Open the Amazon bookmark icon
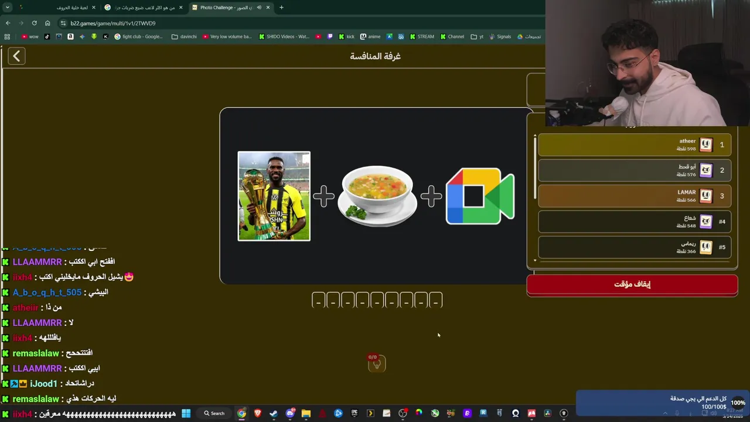This screenshot has width=750, height=422. point(70,36)
